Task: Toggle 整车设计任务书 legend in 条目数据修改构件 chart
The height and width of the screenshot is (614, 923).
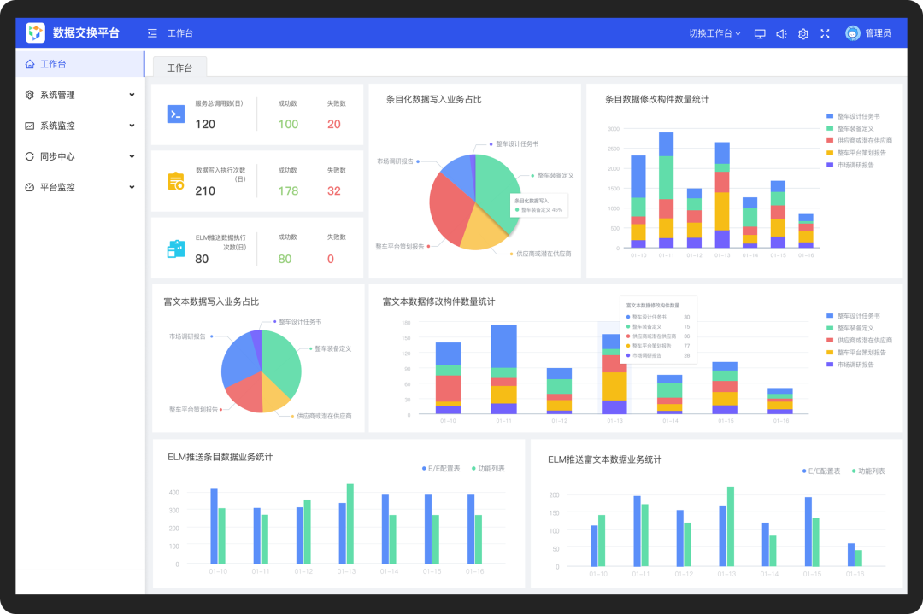Action: coord(854,116)
